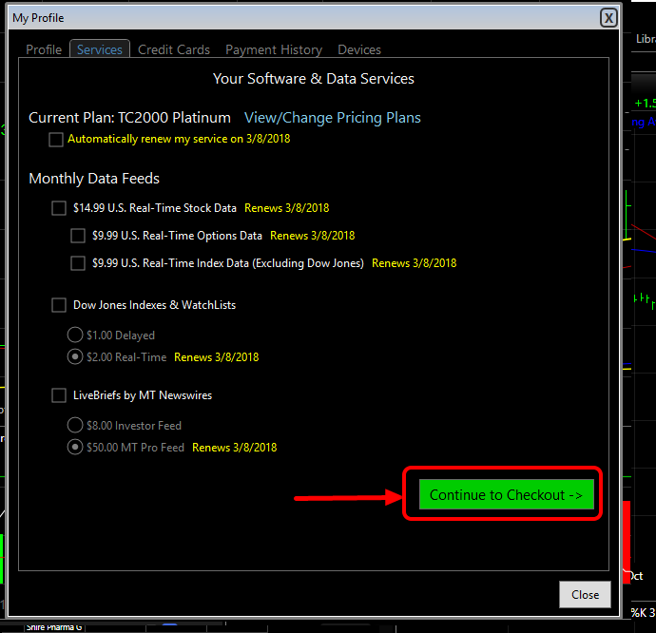Choose the $50.00 MT Pro Feed option
The width and height of the screenshot is (656, 633).
[x=75, y=448]
